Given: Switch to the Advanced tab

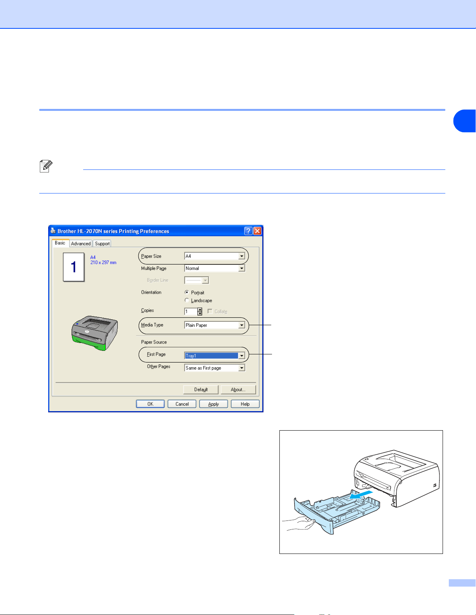Looking at the screenshot, I should pos(81,244).
